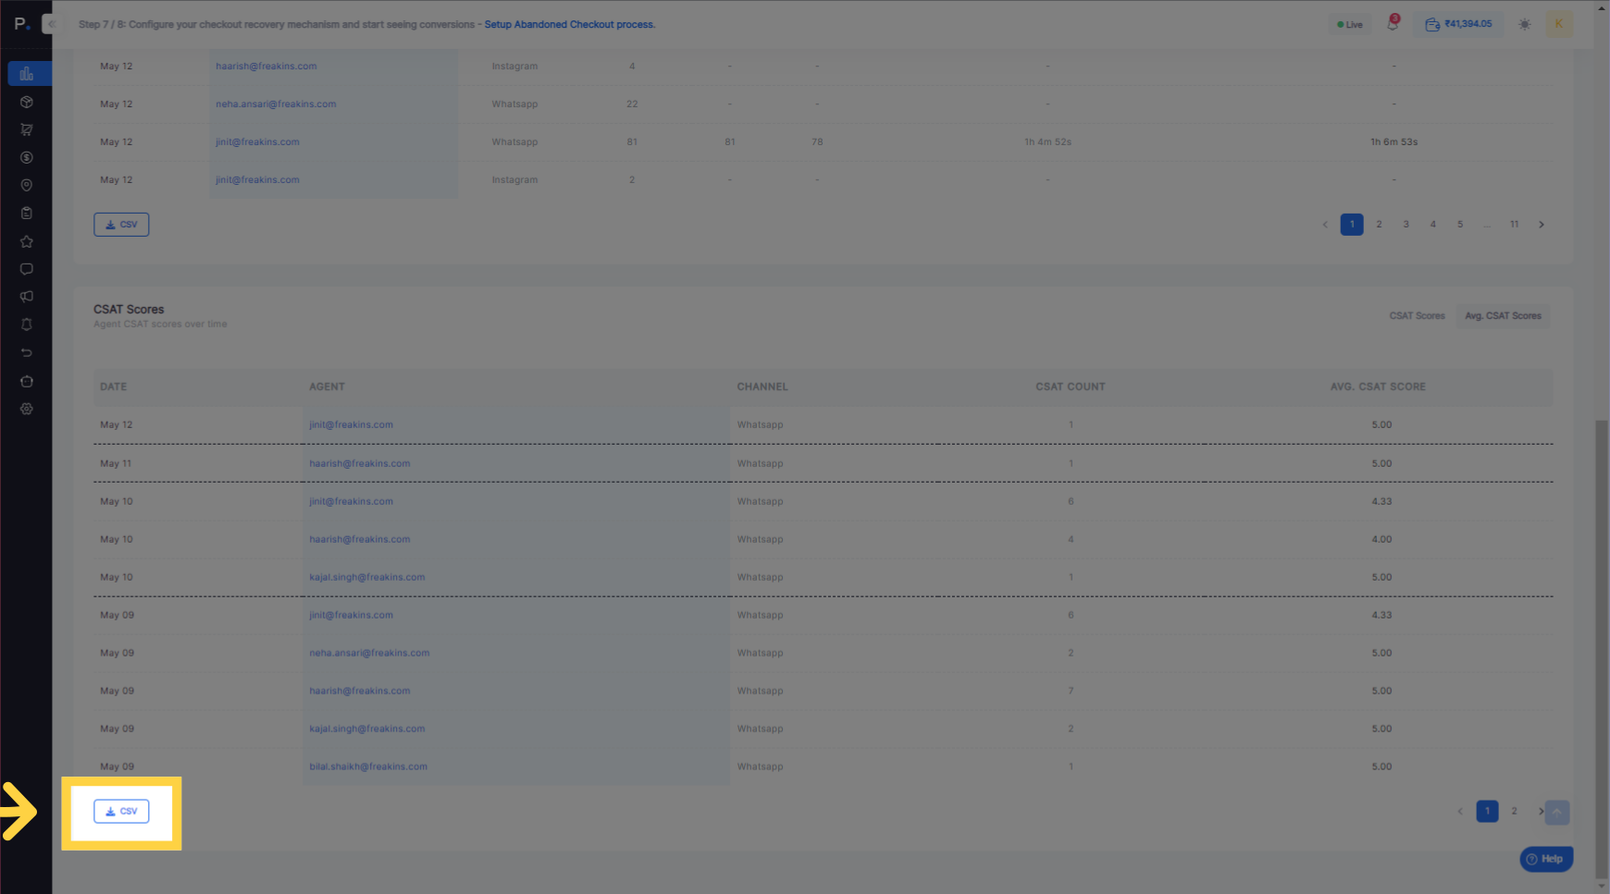Viewport: 1610px width, 894px height.
Task: Click the AGENT column header
Action: pyautogui.click(x=327, y=386)
